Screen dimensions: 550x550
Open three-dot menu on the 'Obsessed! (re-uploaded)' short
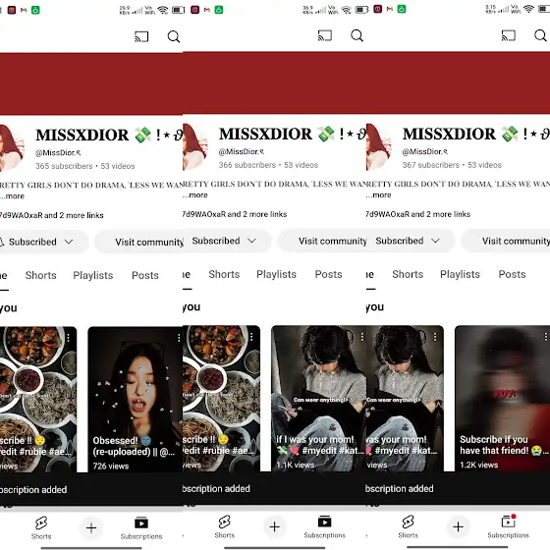pos(179,338)
